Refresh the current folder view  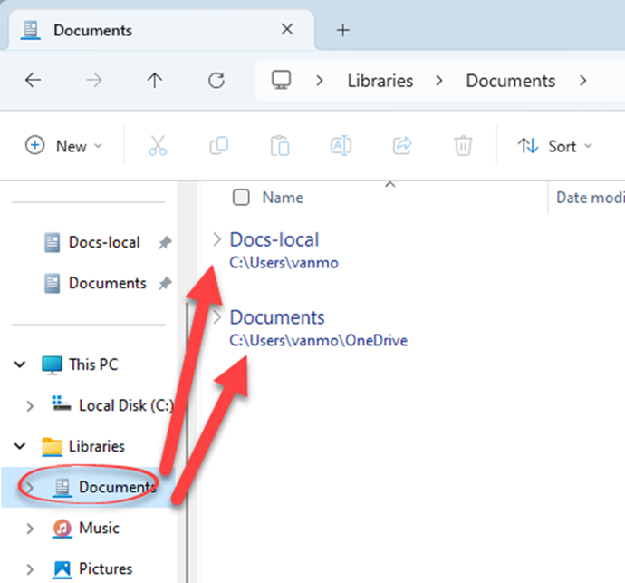point(216,81)
